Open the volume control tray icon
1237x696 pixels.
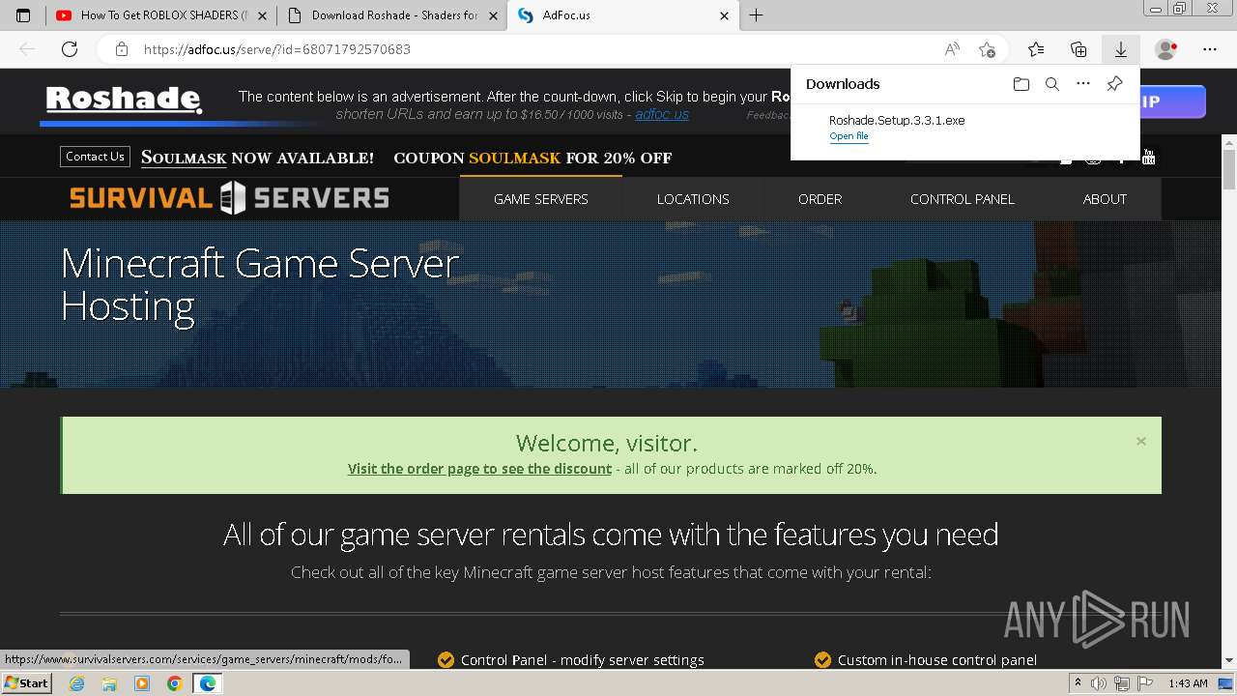tap(1099, 683)
